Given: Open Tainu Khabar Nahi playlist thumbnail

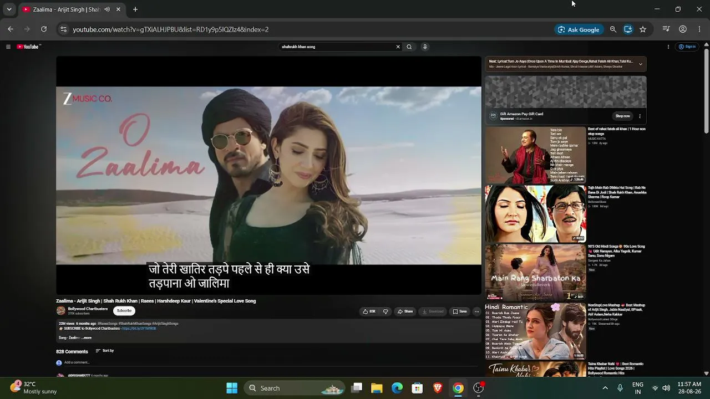Looking at the screenshot, I should 535,370.
